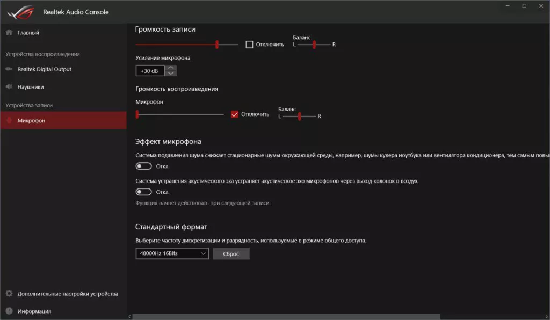Screen dimensions: 550x320
Task: Uncheck Отключить for microphone playback volume
Action: (235, 114)
